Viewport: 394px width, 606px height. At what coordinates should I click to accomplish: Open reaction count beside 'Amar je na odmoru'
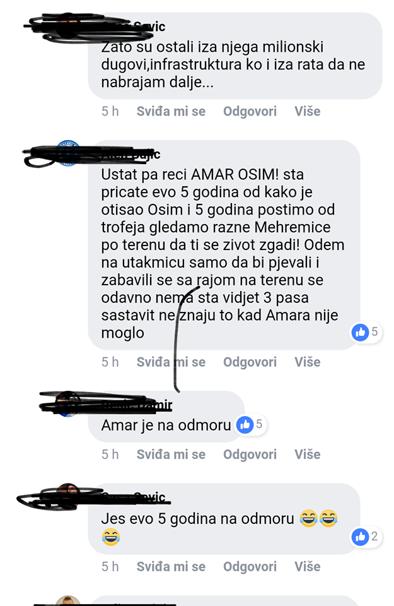(x=259, y=424)
